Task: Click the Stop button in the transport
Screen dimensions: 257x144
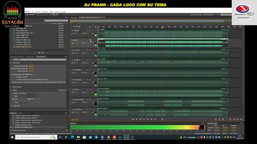Action: (133, 119)
